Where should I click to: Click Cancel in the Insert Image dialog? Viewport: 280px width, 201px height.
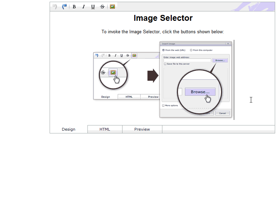click(222, 113)
